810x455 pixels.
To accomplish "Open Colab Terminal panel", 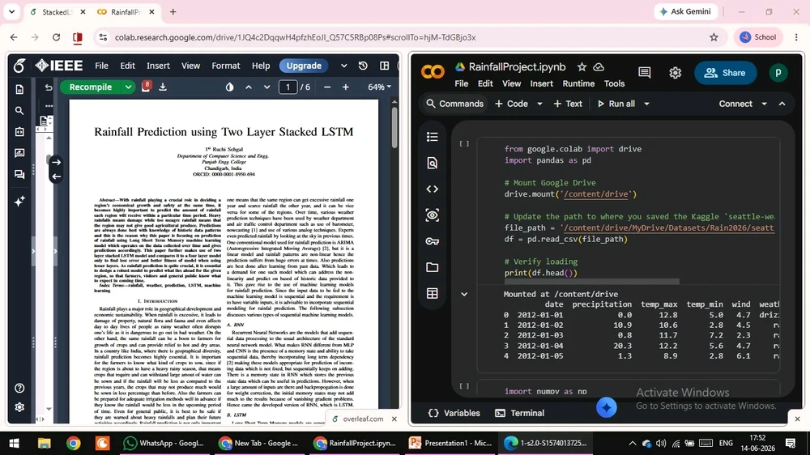I will [520, 413].
